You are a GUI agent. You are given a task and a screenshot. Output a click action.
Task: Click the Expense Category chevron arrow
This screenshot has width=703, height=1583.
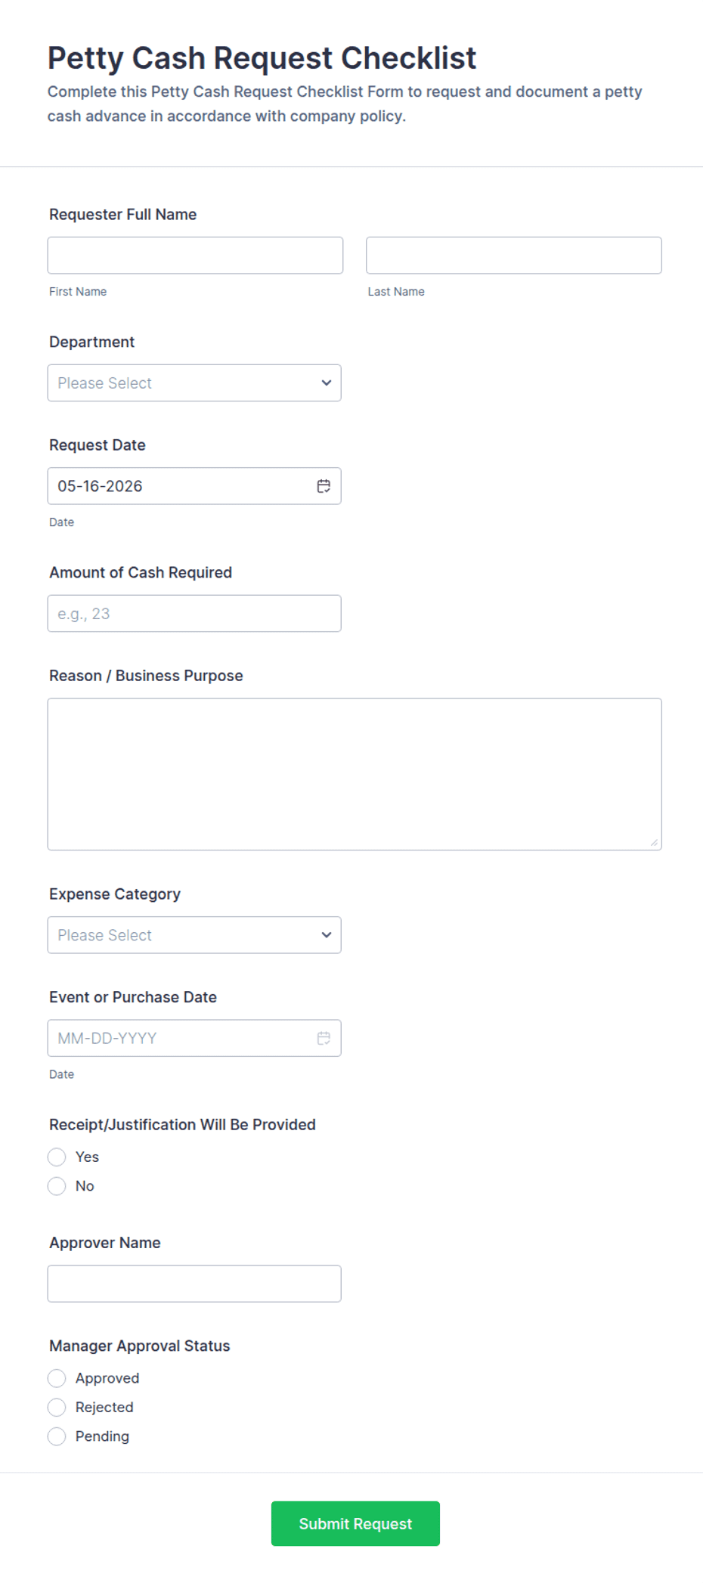point(327,934)
